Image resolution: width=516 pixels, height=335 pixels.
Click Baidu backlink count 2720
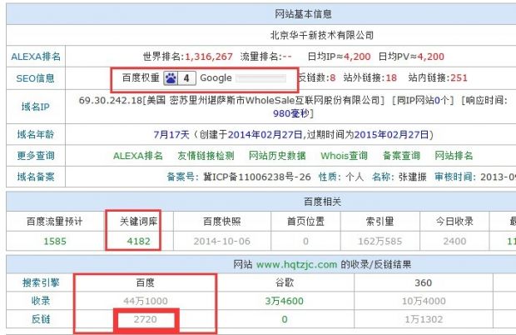coord(146,319)
